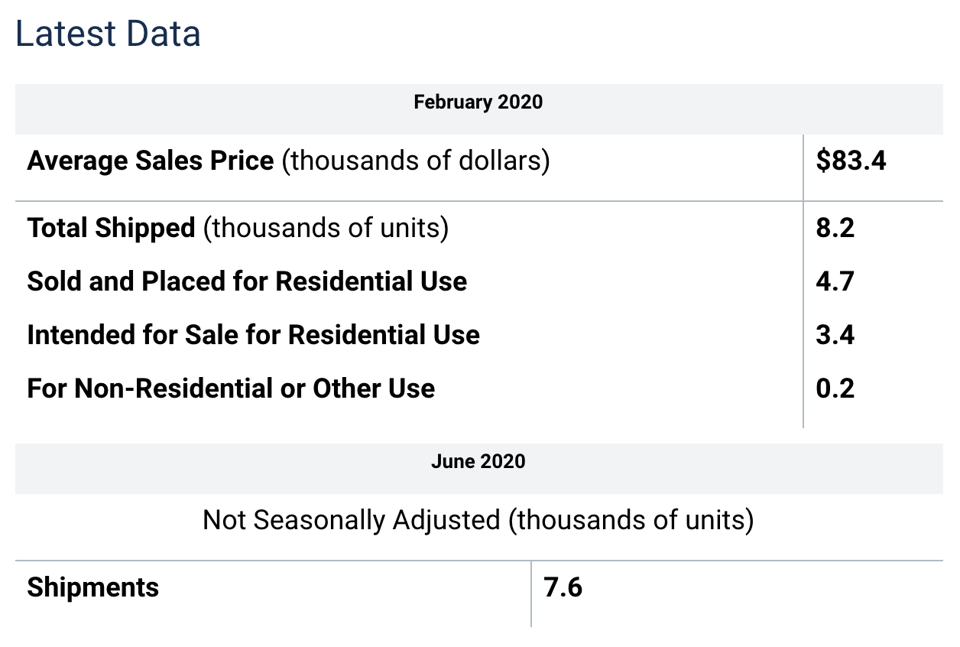Click the Average Sales Price label
The image size is (960, 647).
(151, 161)
